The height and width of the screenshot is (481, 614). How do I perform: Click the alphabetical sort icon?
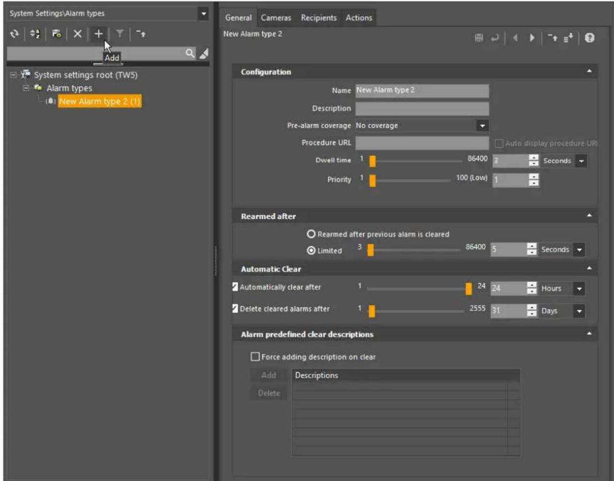[35, 33]
